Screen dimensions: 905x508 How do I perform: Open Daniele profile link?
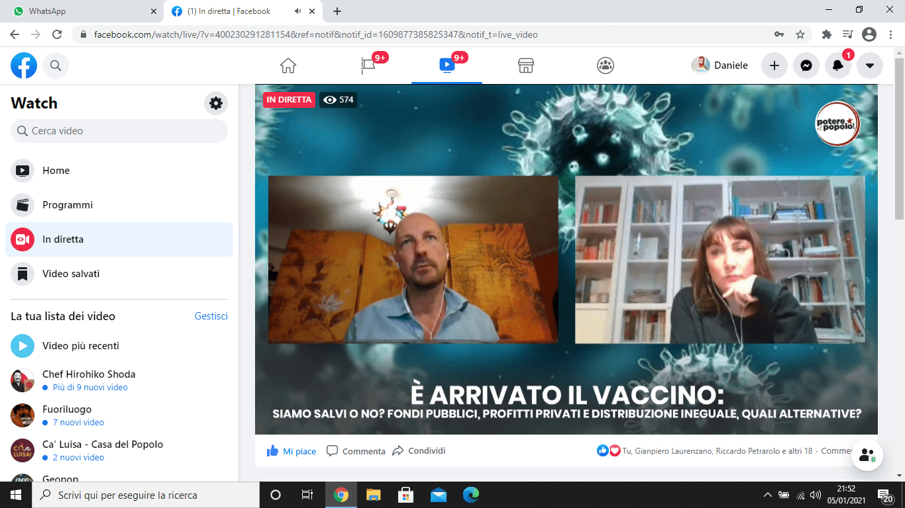coord(720,65)
